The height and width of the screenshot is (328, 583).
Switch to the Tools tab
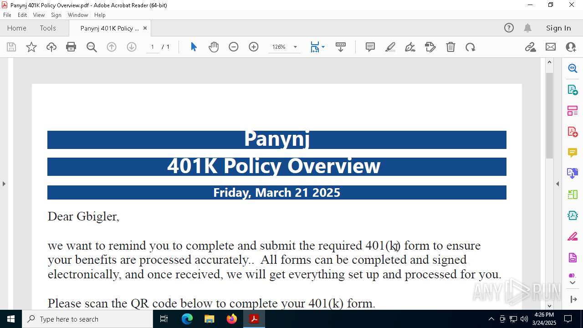tap(48, 28)
